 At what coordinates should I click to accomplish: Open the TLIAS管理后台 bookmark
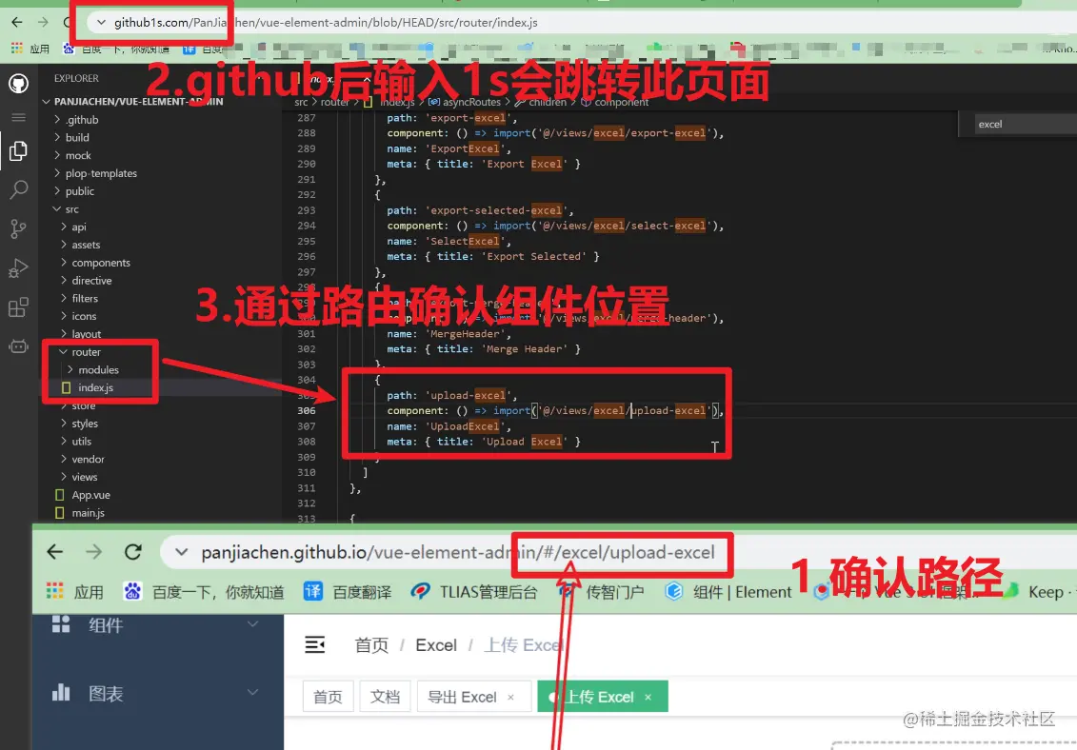click(474, 591)
